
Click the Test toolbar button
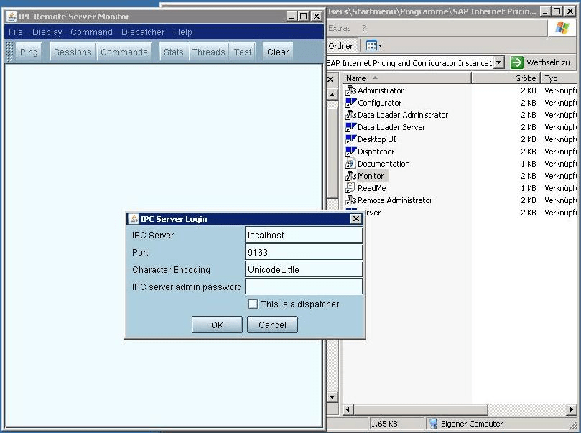pyautogui.click(x=243, y=52)
